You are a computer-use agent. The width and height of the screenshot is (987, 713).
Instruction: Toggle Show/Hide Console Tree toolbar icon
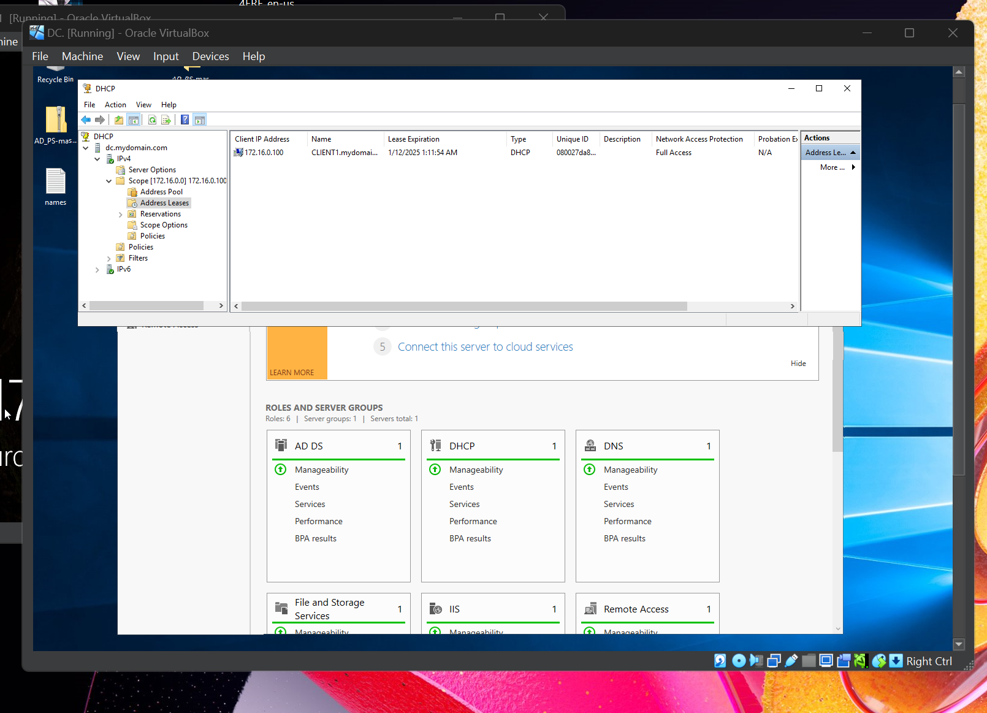point(134,120)
